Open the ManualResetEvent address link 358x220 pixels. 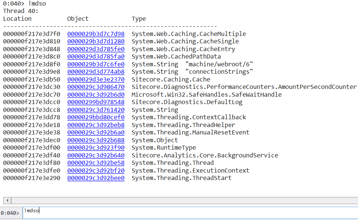click(x=96, y=132)
